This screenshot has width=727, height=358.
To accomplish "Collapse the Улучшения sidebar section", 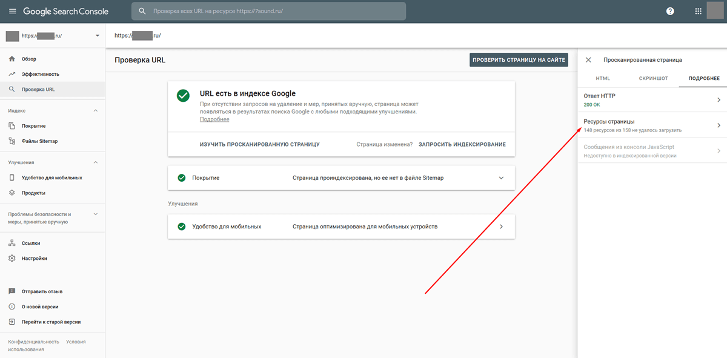I will click(95, 162).
